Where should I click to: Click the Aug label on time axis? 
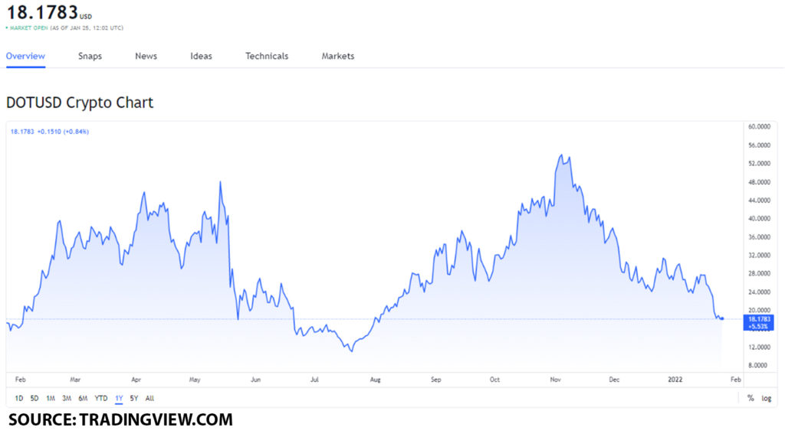coord(375,380)
